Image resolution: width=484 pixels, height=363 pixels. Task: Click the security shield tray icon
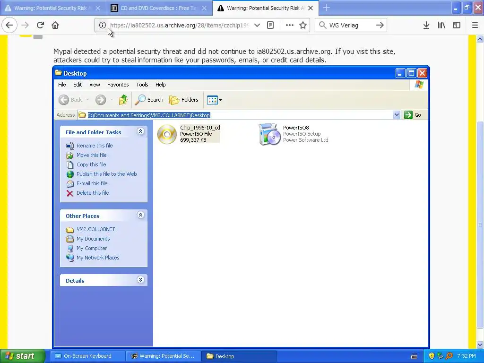click(432, 356)
